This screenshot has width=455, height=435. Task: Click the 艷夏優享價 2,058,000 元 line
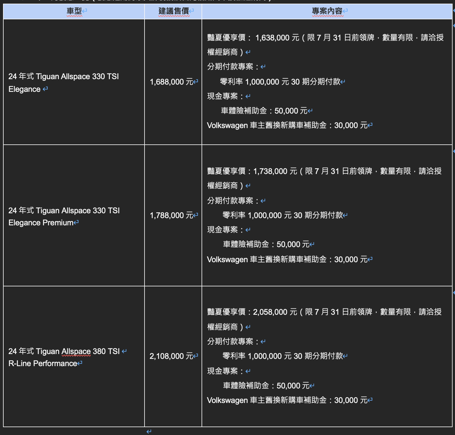pyautogui.click(x=324, y=312)
